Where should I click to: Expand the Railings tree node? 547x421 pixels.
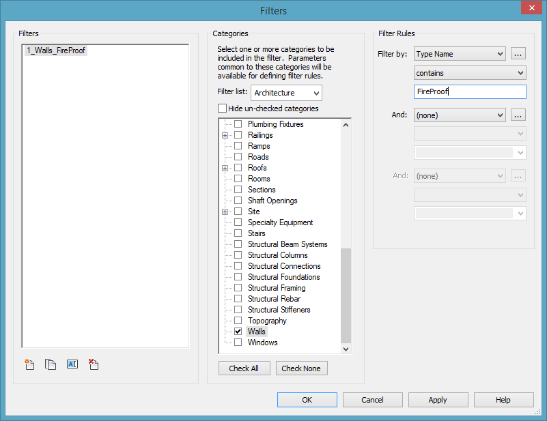tap(225, 135)
